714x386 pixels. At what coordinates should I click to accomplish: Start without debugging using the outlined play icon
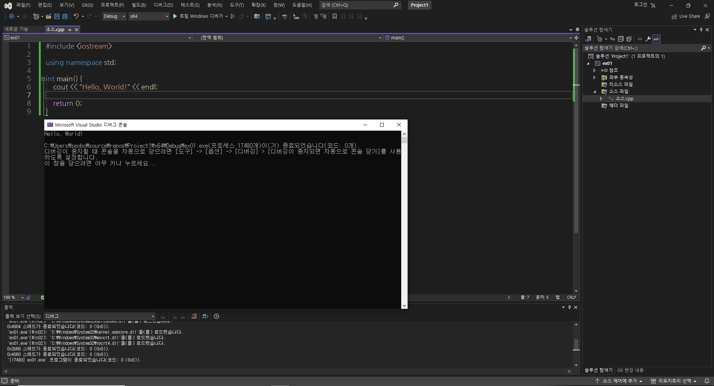233,16
